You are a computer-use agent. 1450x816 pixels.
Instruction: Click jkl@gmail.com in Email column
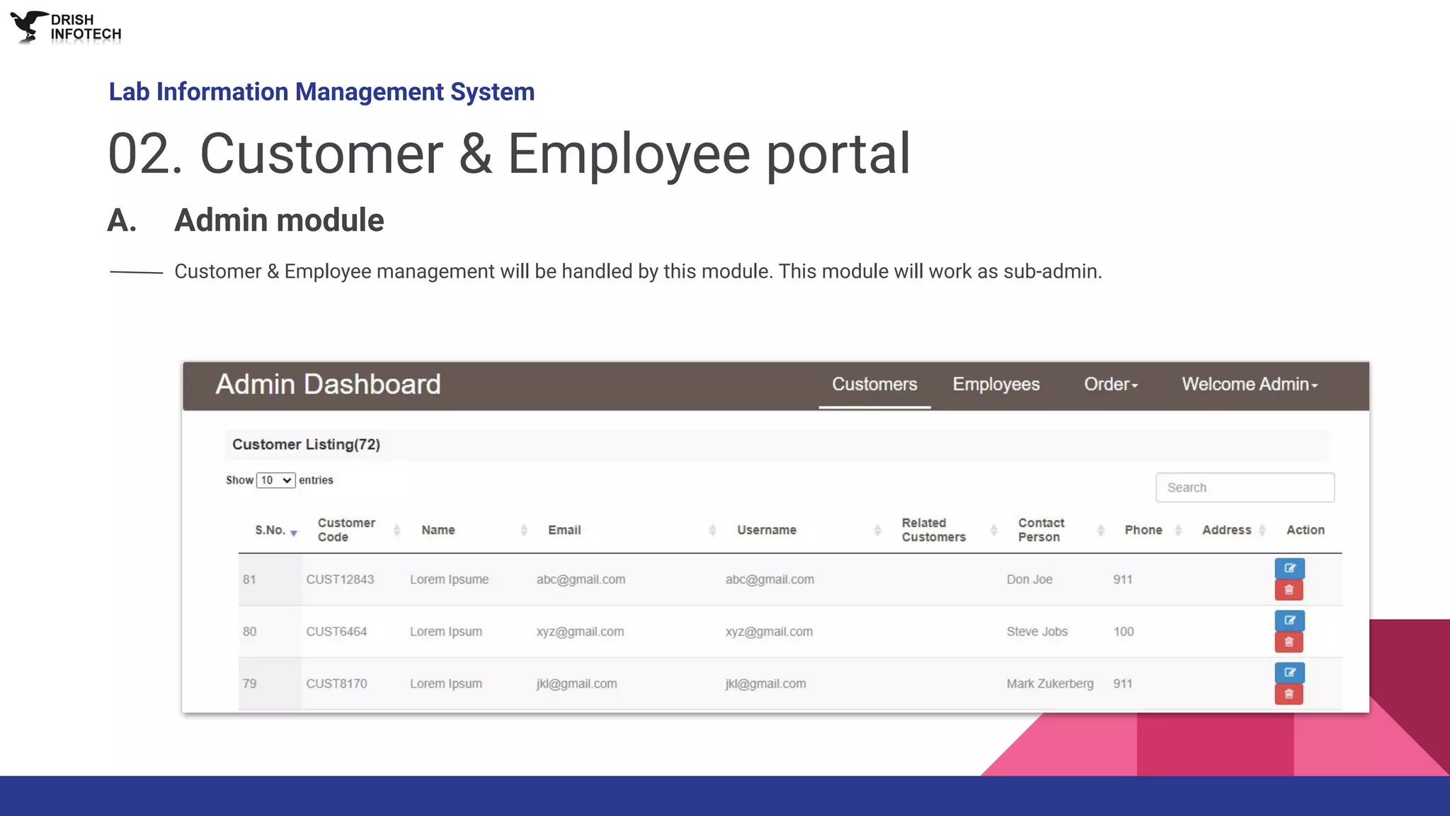(x=576, y=684)
